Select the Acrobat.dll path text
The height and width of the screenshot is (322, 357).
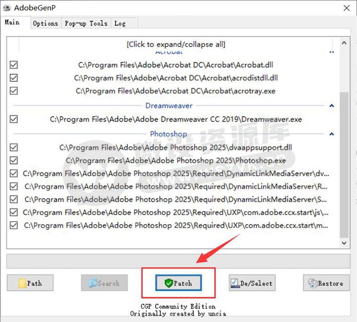[176, 65]
